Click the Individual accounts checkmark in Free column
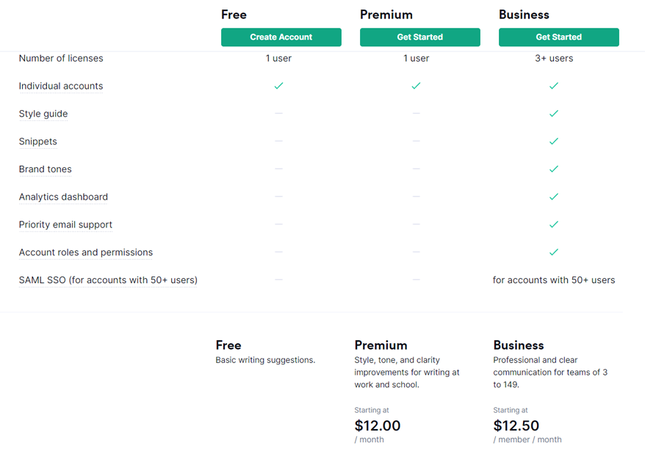Image resolution: width=645 pixels, height=454 pixels. tap(279, 86)
